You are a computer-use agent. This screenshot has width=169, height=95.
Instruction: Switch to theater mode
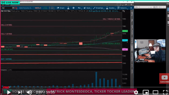pyautogui.click(x=156, y=92)
